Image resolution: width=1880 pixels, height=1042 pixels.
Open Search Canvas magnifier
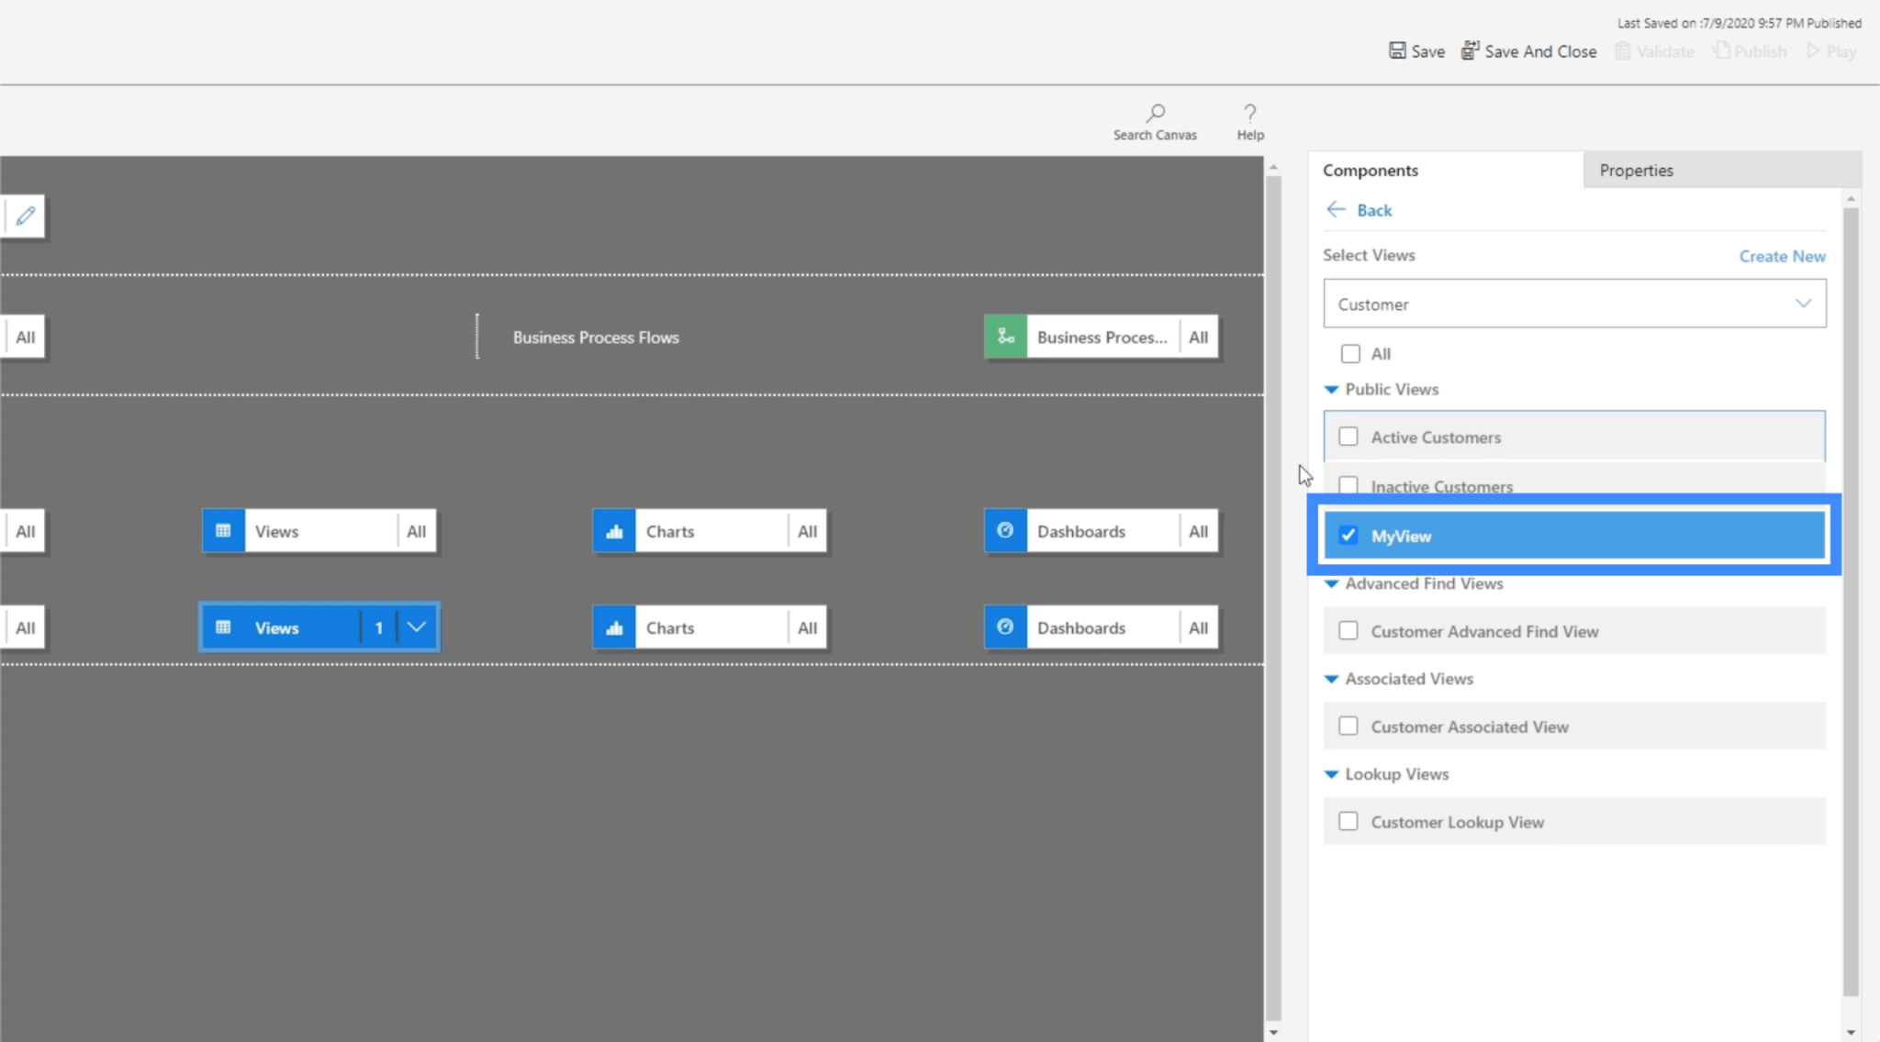[1156, 113]
